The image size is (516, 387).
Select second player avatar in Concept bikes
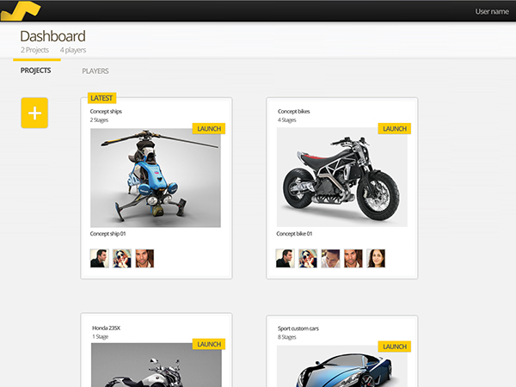(x=308, y=258)
